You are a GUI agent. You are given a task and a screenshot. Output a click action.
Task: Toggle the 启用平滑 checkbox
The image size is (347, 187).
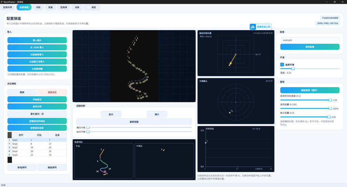pyautogui.click(x=282, y=65)
